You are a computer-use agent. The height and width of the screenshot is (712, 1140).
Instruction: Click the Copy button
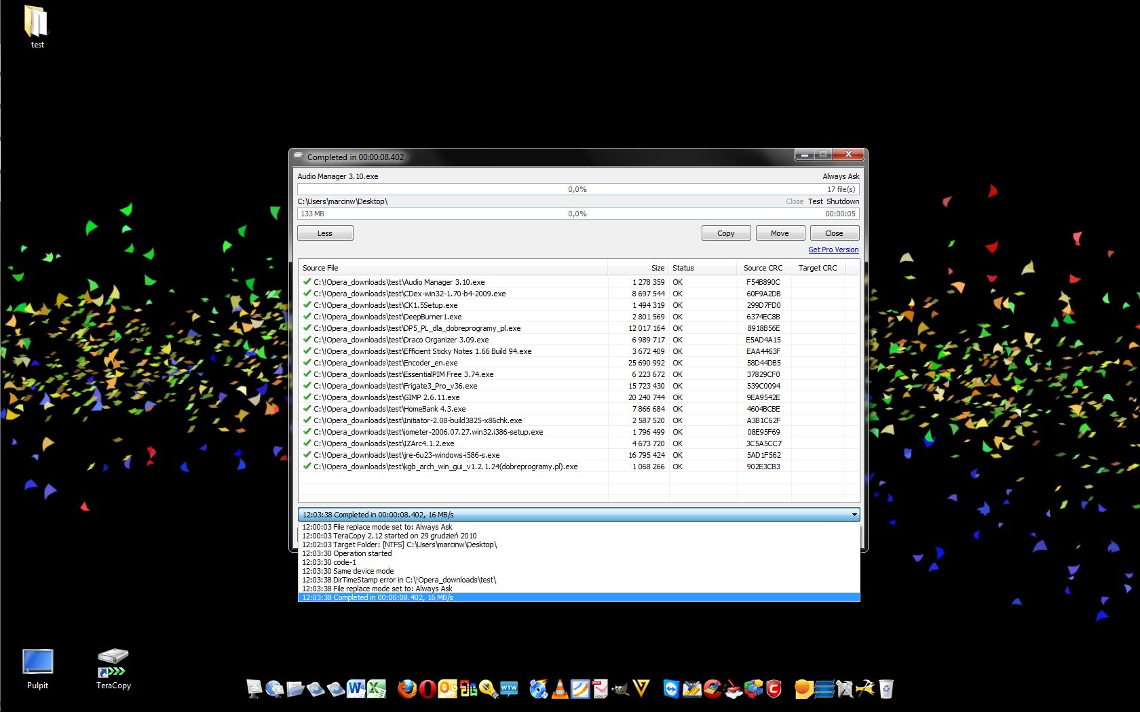[x=726, y=233]
